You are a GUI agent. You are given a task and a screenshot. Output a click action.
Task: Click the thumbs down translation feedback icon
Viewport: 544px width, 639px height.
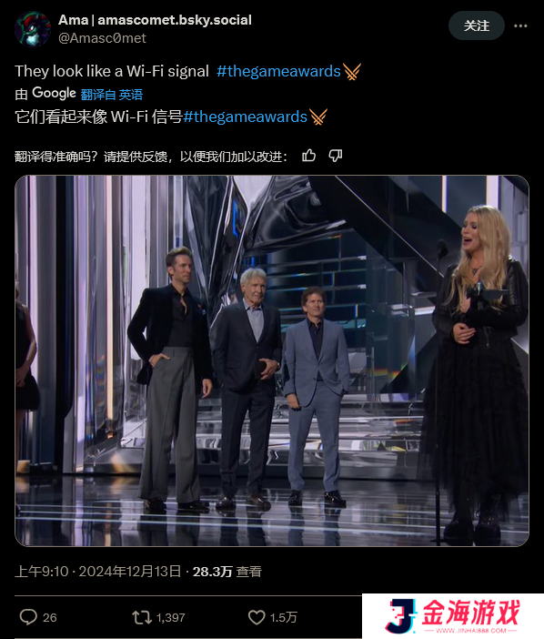pos(336,156)
